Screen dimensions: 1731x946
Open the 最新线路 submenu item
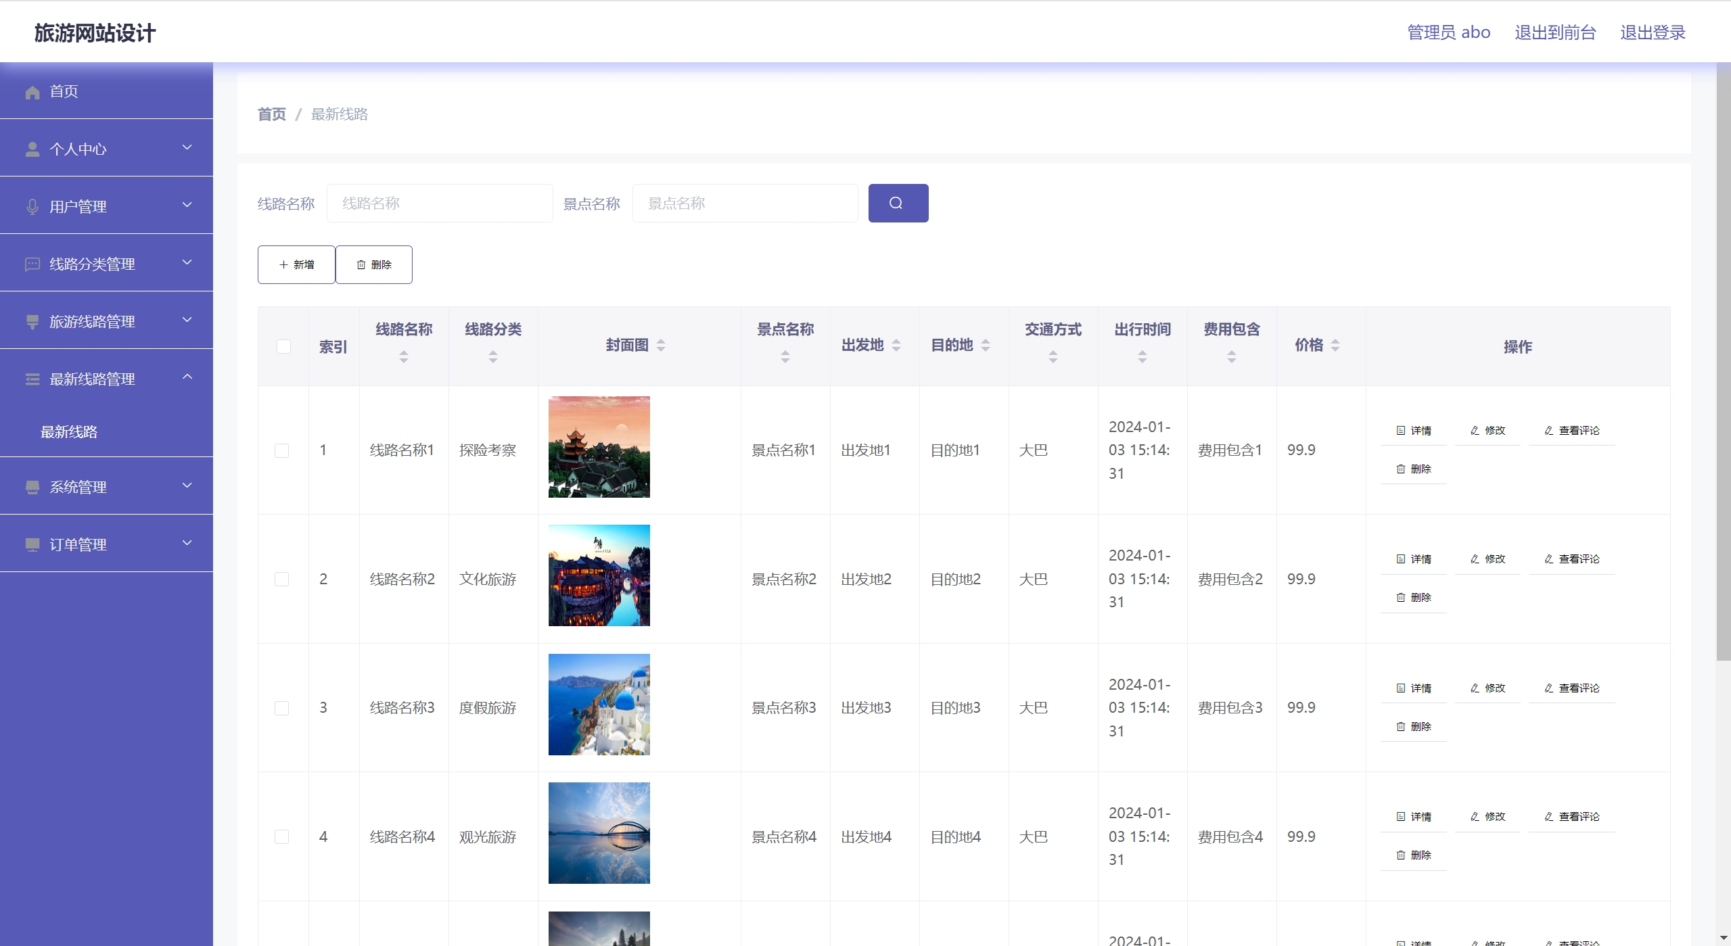click(x=69, y=432)
